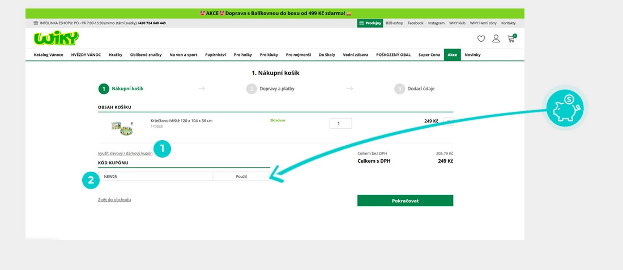The height and width of the screenshot is (270, 623).
Task: Expand the 'Využít slevový / dárkový kupón' link
Action: point(125,153)
